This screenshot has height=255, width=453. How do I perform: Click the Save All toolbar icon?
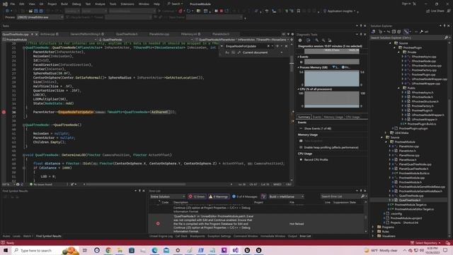41,11
